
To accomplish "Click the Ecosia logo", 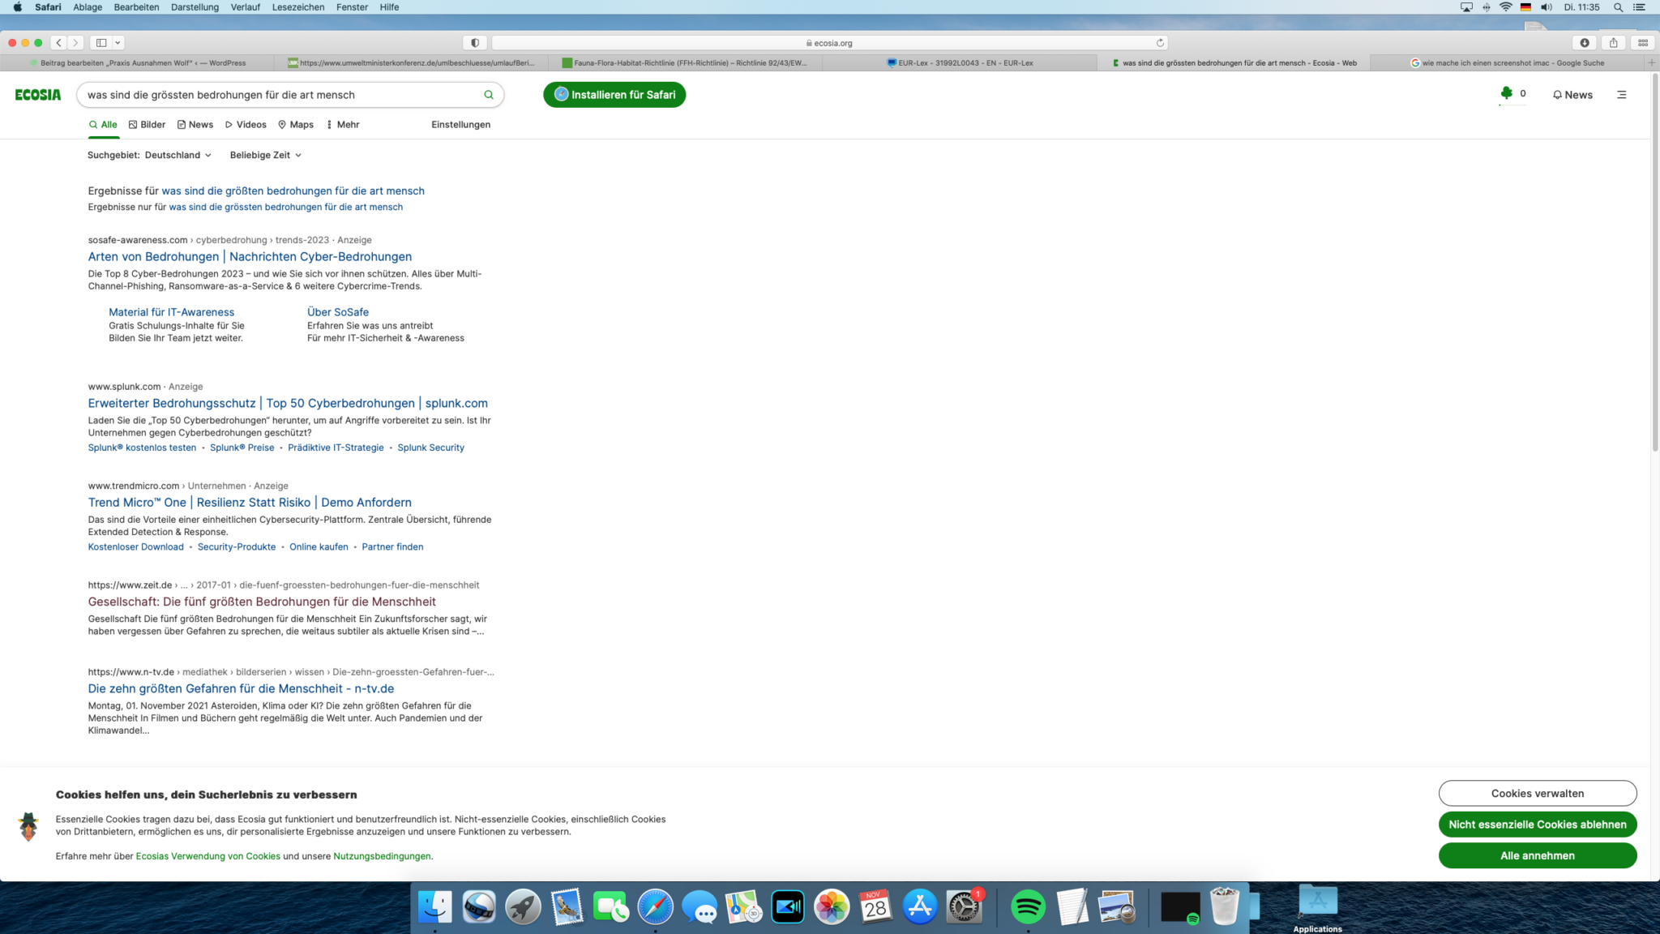I will click(38, 95).
